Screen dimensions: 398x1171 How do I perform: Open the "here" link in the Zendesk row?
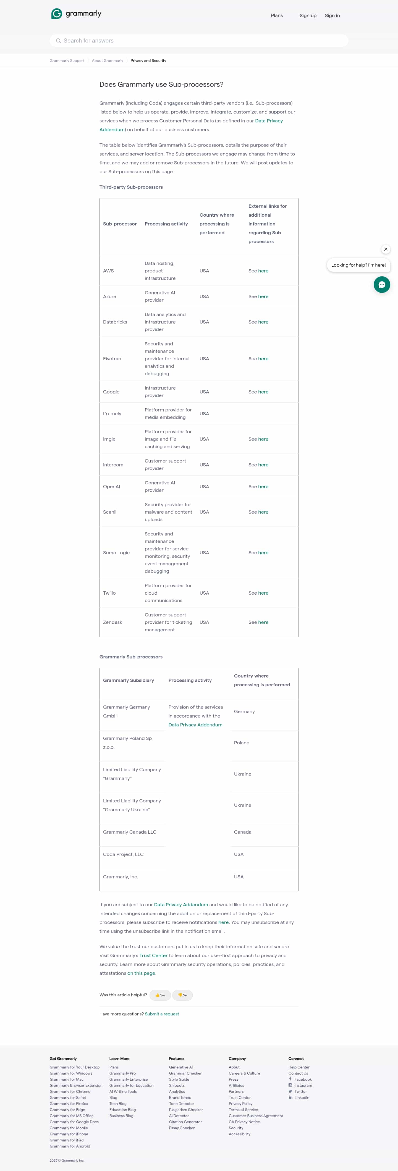[x=263, y=622]
